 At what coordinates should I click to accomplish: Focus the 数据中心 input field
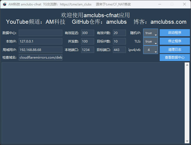click(x=40, y=33)
